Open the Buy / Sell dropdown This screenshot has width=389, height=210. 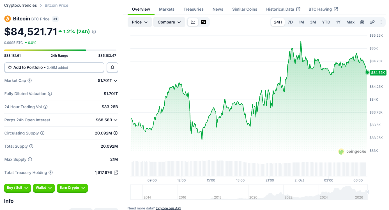[x=17, y=188]
